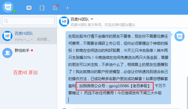The width and height of the screenshot is (188, 109).
Task: Click the sender avatar beside message bubble
Action: (179, 36)
